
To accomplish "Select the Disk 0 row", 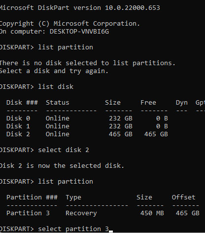I will tap(87, 118).
